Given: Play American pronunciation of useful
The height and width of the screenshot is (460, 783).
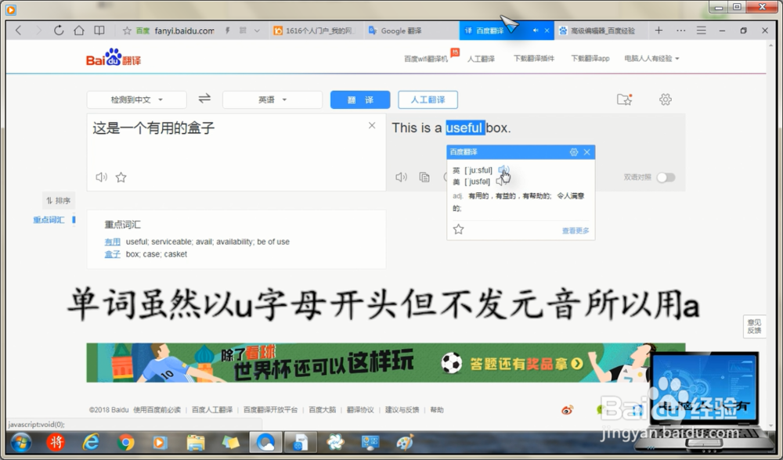Looking at the screenshot, I should coord(500,181).
